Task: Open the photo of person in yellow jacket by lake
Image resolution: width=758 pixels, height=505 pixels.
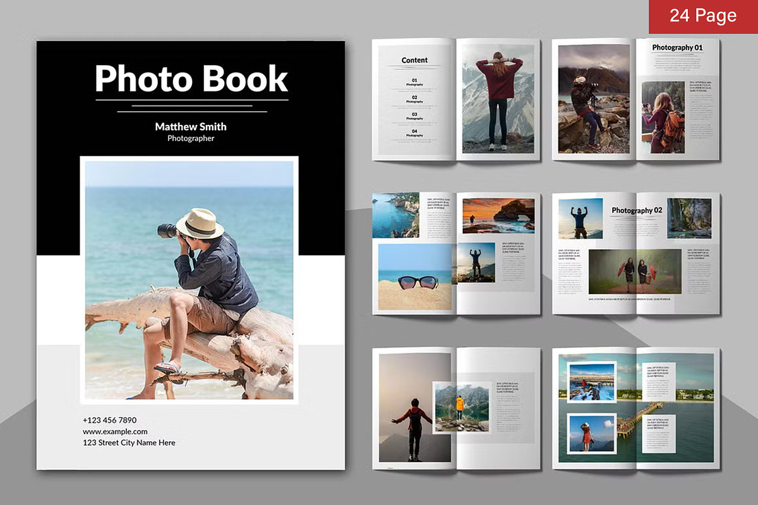Action: pyautogui.click(x=461, y=407)
